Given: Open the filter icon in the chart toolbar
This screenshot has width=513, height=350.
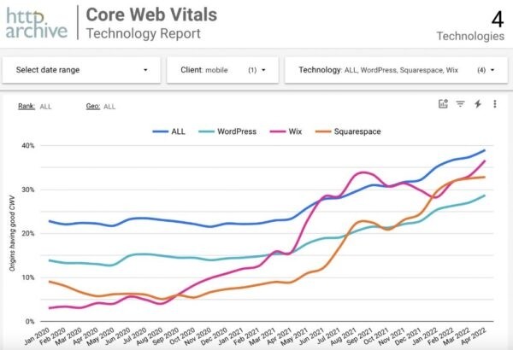Looking at the screenshot, I should [x=460, y=104].
